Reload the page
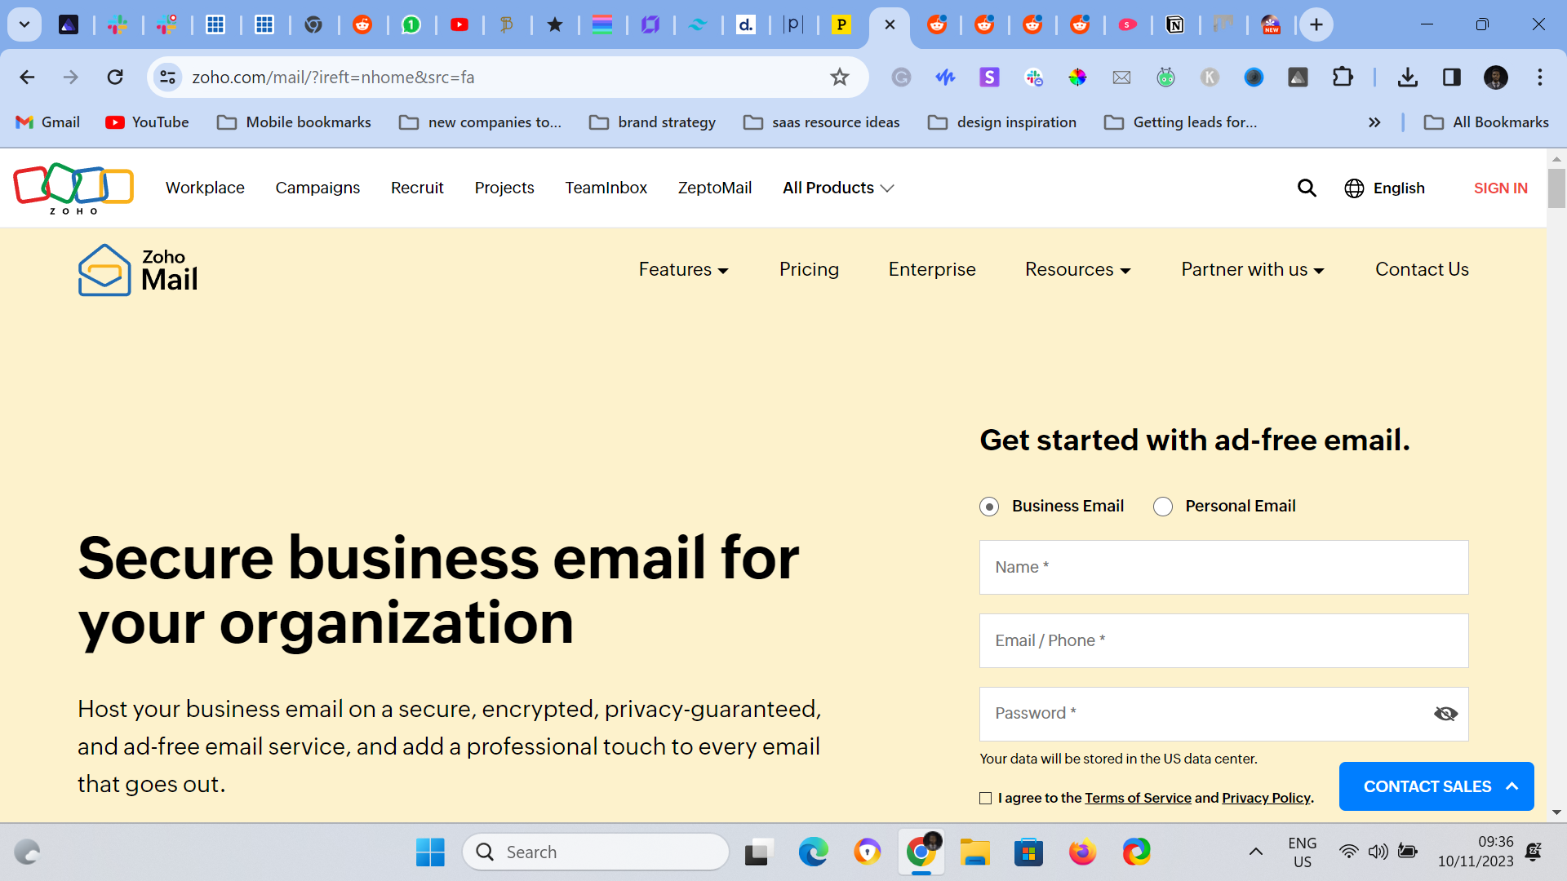The width and height of the screenshot is (1567, 881). [115, 77]
